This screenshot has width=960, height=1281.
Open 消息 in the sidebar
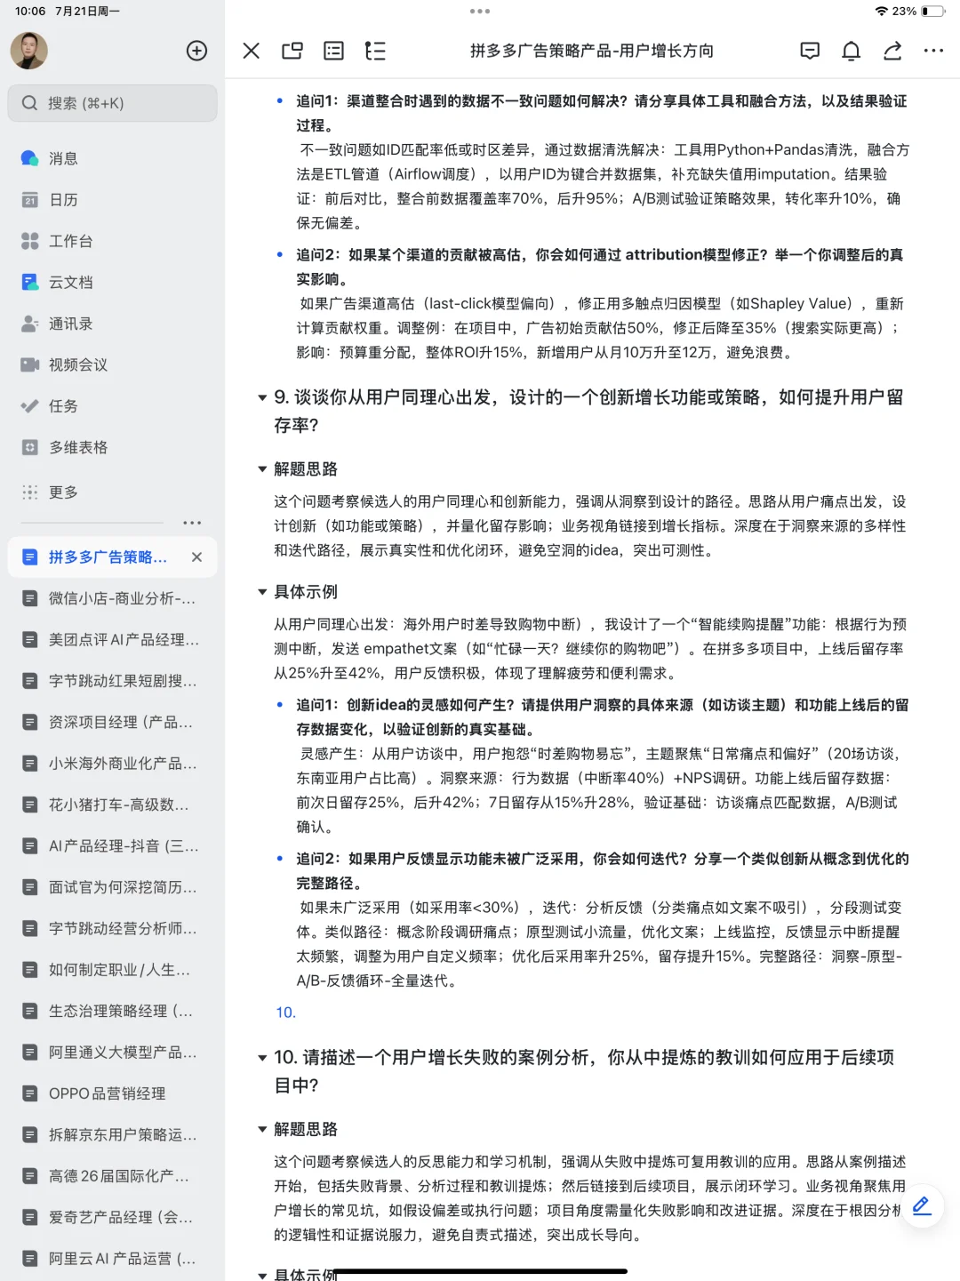[x=112, y=158]
